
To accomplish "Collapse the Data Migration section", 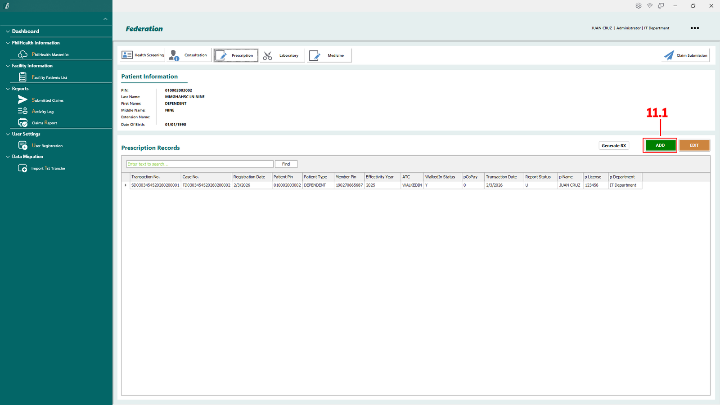I will click(x=8, y=157).
